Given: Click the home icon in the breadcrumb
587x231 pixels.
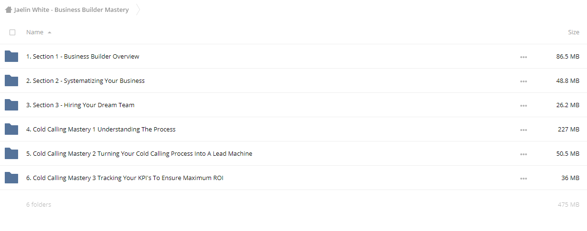Looking at the screenshot, I should click(x=8, y=10).
